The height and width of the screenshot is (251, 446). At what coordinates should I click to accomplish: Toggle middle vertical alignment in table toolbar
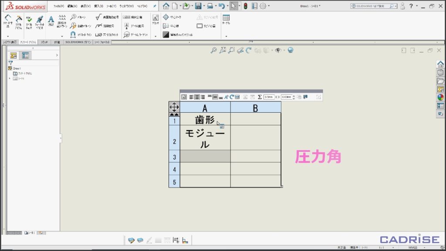pyautogui.click(x=215, y=97)
